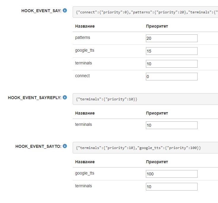Select the patterns row name
This screenshot has height=203, width=218.
click(82, 38)
